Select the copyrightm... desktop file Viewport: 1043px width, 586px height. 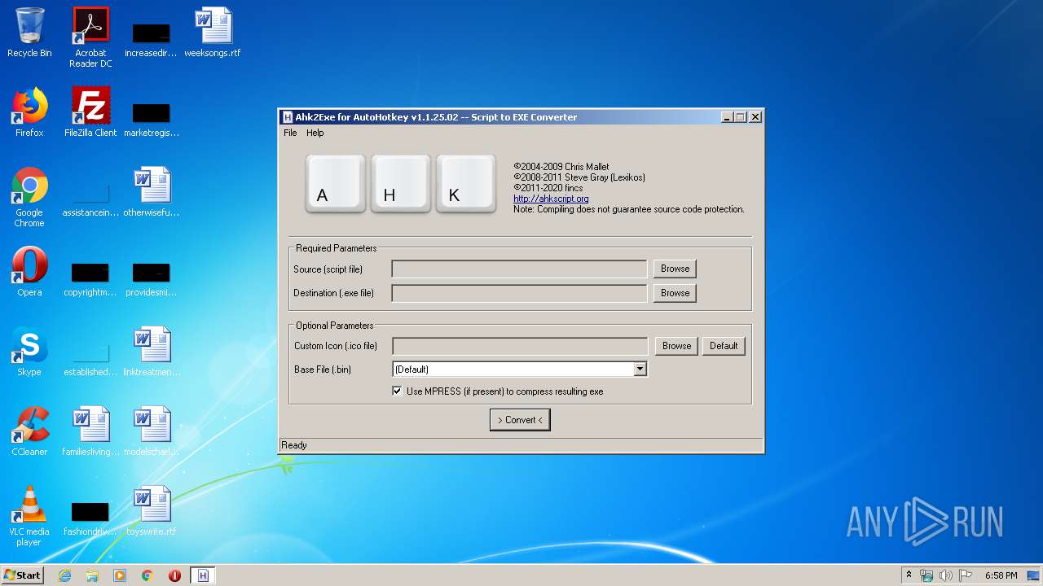(x=90, y=278)
